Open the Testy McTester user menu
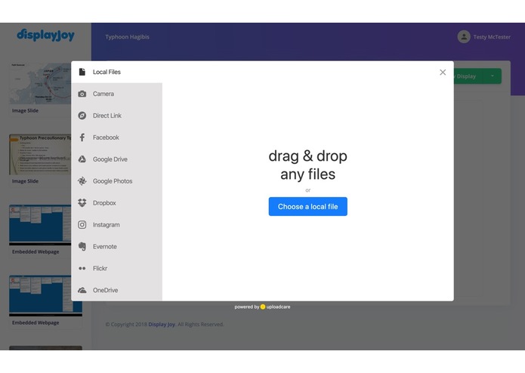 (484, 37)
